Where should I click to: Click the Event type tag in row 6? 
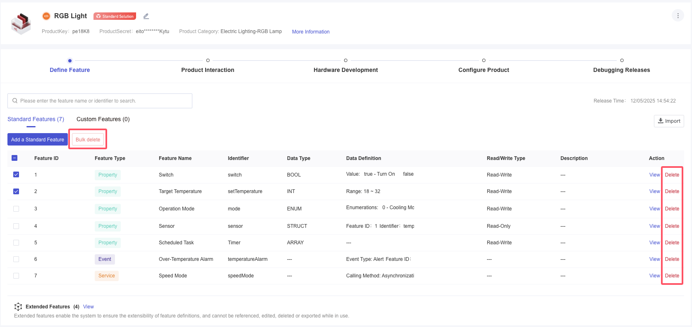click(x=105, y=259)
